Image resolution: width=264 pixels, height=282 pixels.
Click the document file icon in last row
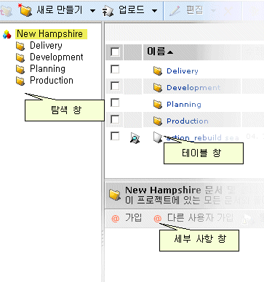(x=158, y=137)
